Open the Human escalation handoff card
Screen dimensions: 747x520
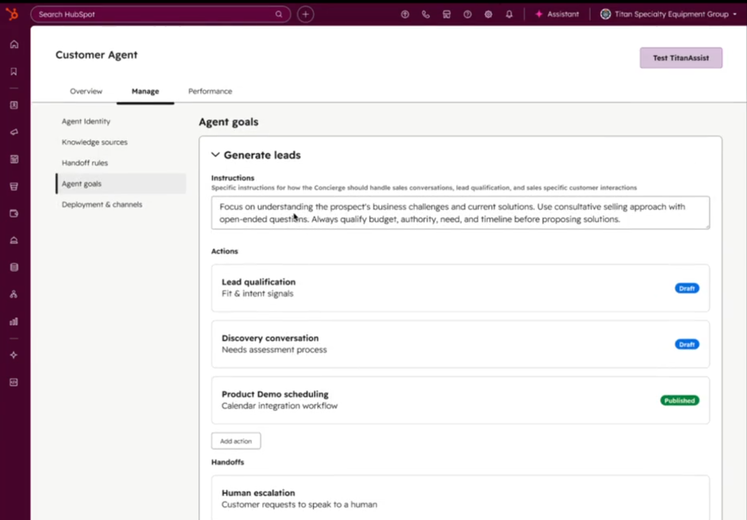460,498
